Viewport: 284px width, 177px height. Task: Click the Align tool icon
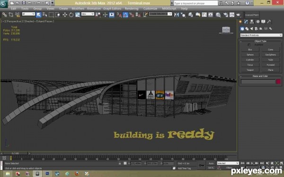point(183,15)
